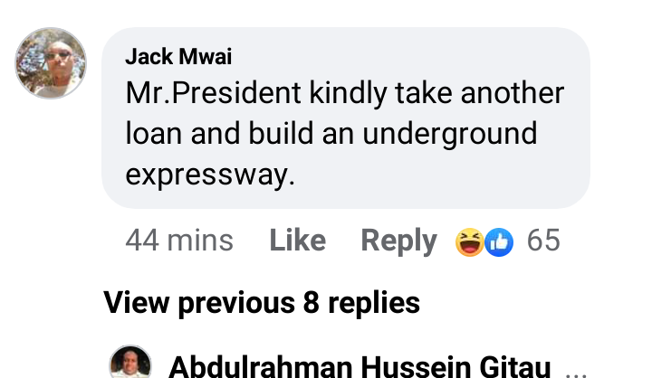Click the word 'loan' in the comment

tap(153, 134)
